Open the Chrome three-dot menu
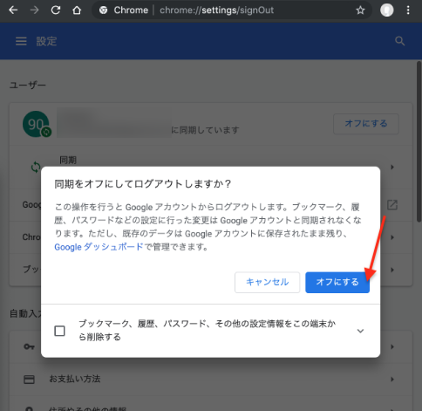422x411 pixels. tap(408, 10)
